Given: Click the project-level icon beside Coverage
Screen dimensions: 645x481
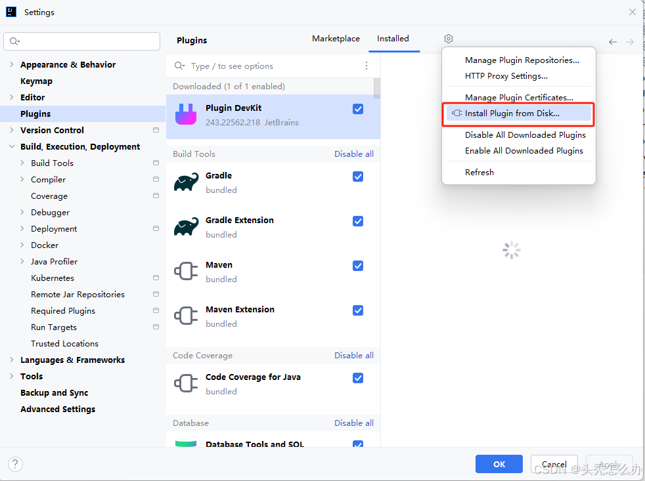Looking at the screenshot, I should [x=156, y=196].
